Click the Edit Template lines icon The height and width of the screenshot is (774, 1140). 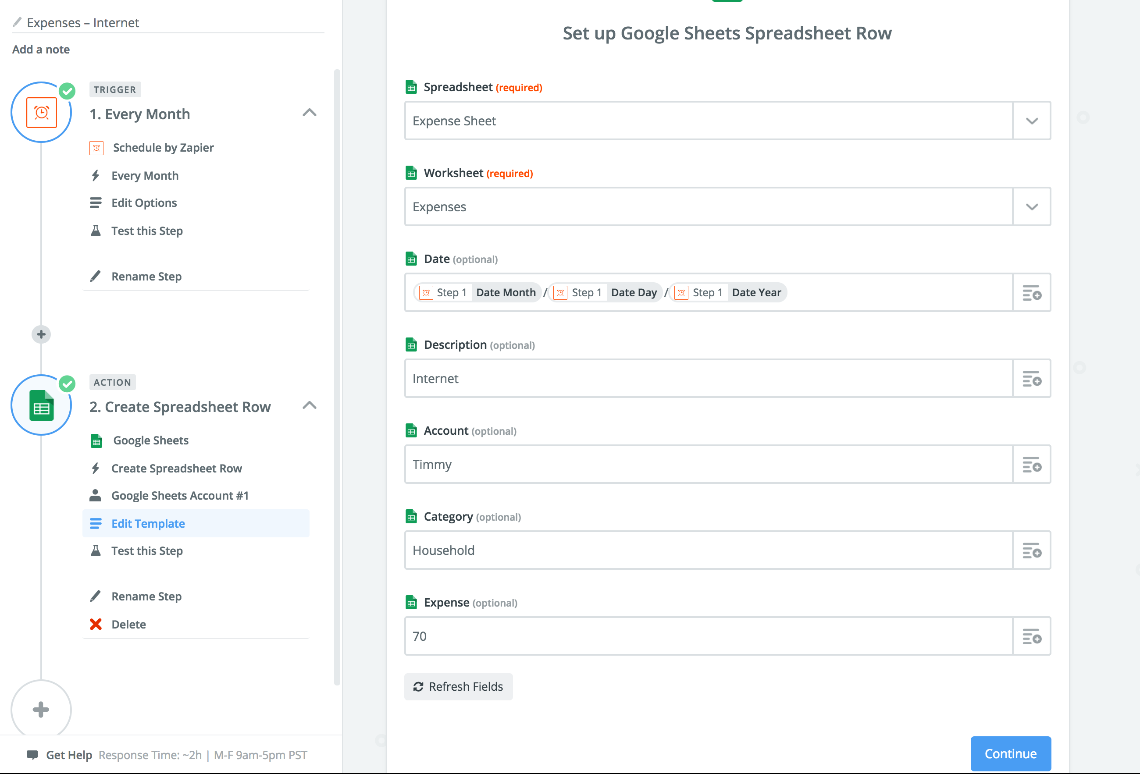[96, 523]
